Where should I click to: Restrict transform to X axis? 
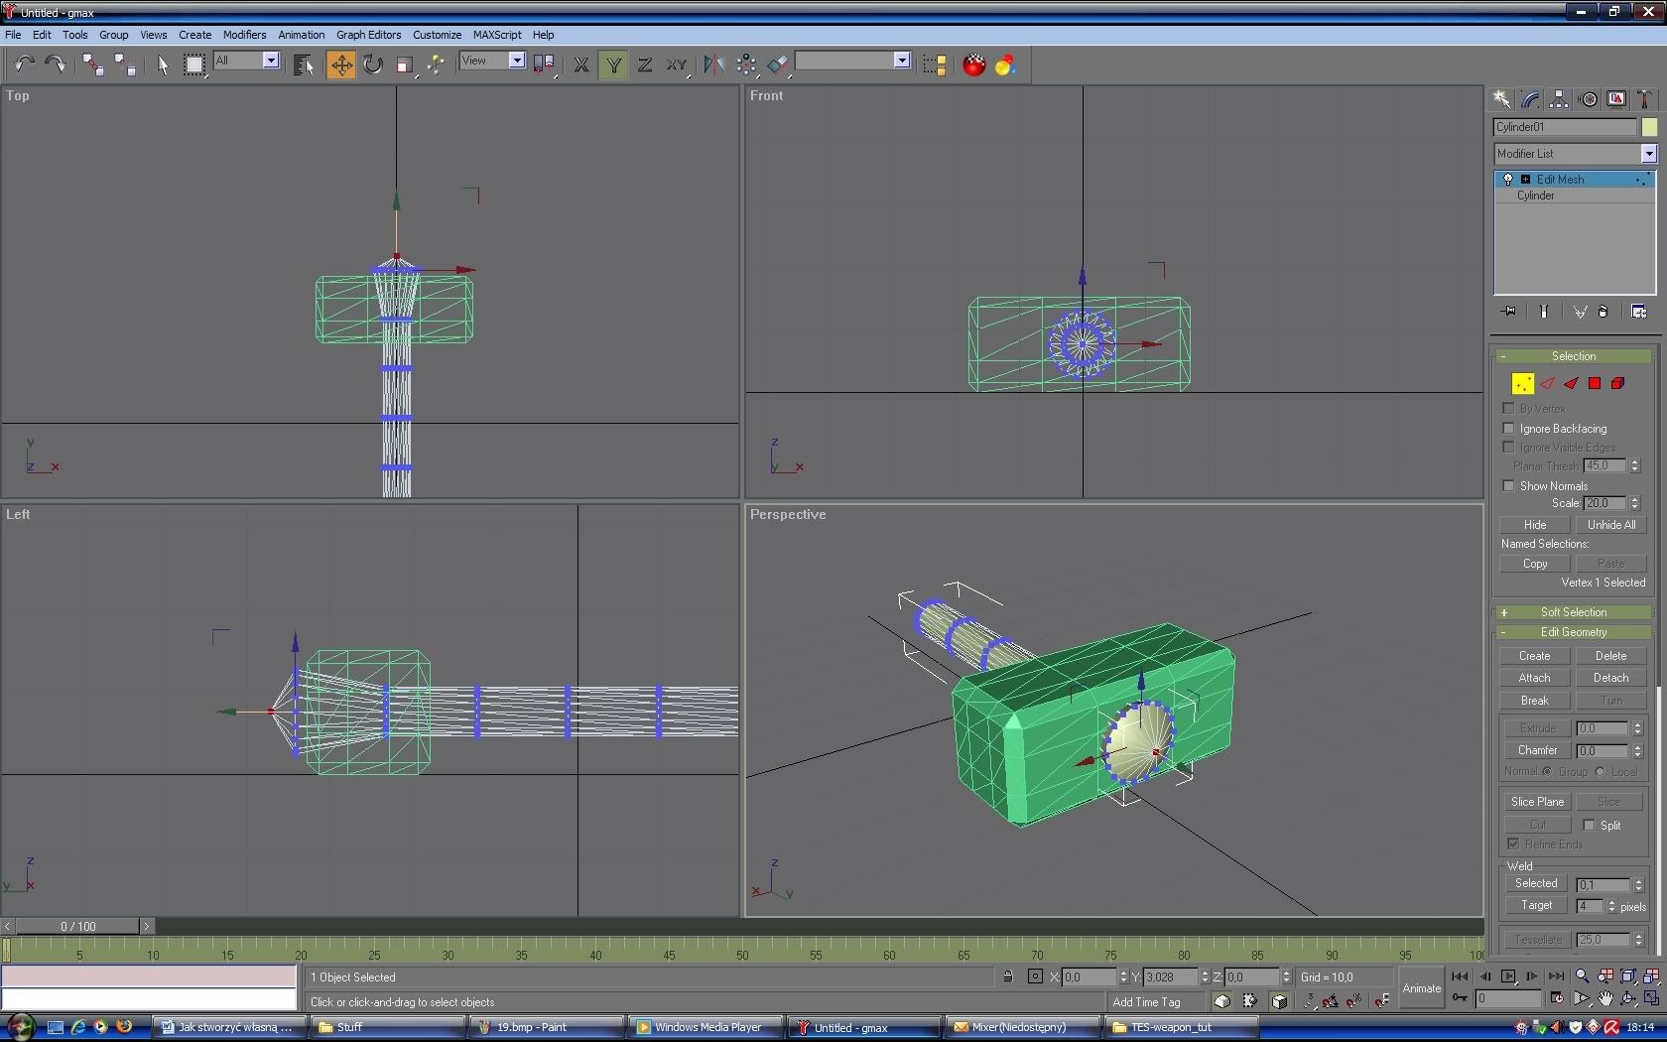(581, 65)
